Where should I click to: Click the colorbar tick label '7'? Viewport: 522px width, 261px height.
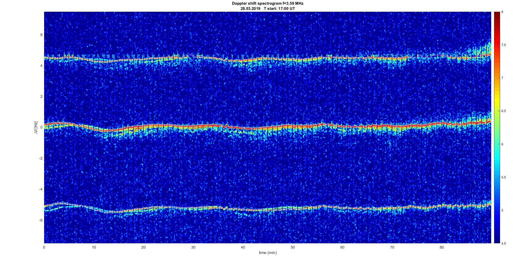(x=502, y=78)
